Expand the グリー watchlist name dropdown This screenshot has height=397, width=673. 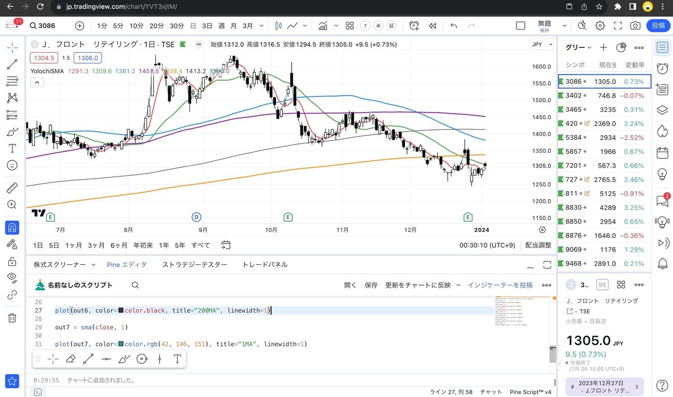(578, 48)
